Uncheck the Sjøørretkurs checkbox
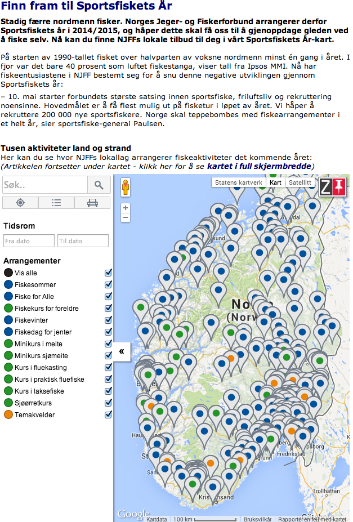Viewport: 353px width, 522px height. 108,403
